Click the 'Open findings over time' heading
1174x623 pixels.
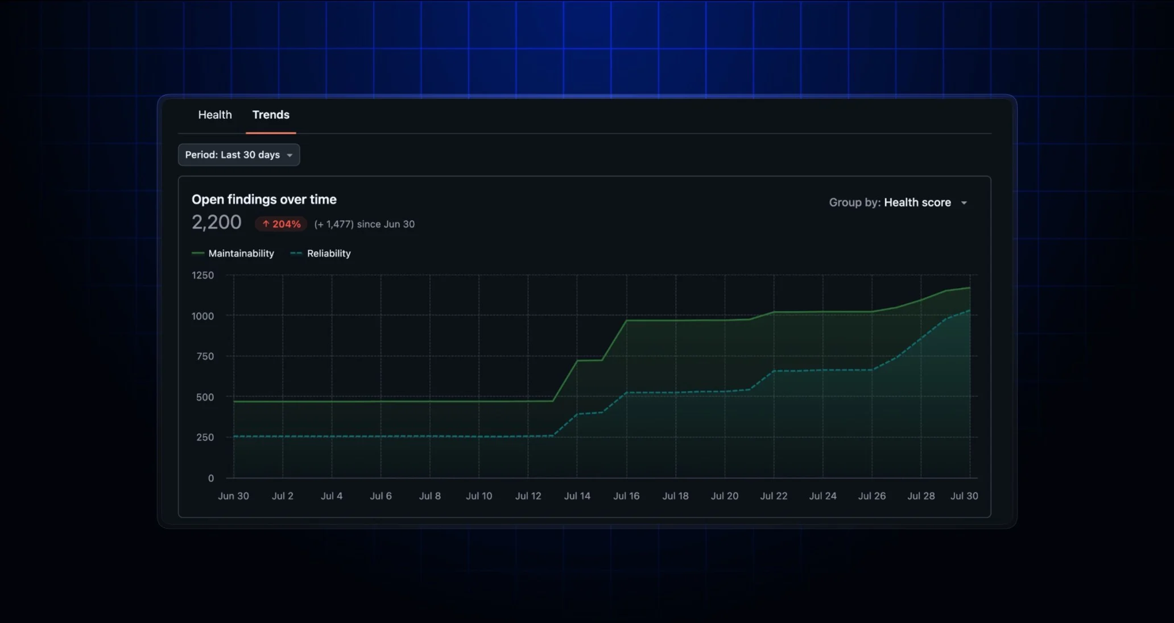tap(264, 200)
